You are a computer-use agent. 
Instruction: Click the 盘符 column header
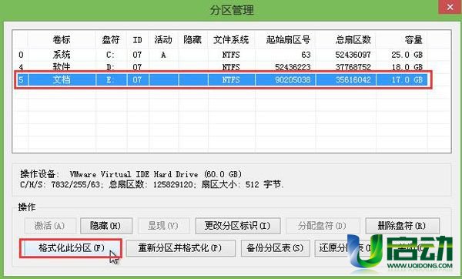click(111, 39)
